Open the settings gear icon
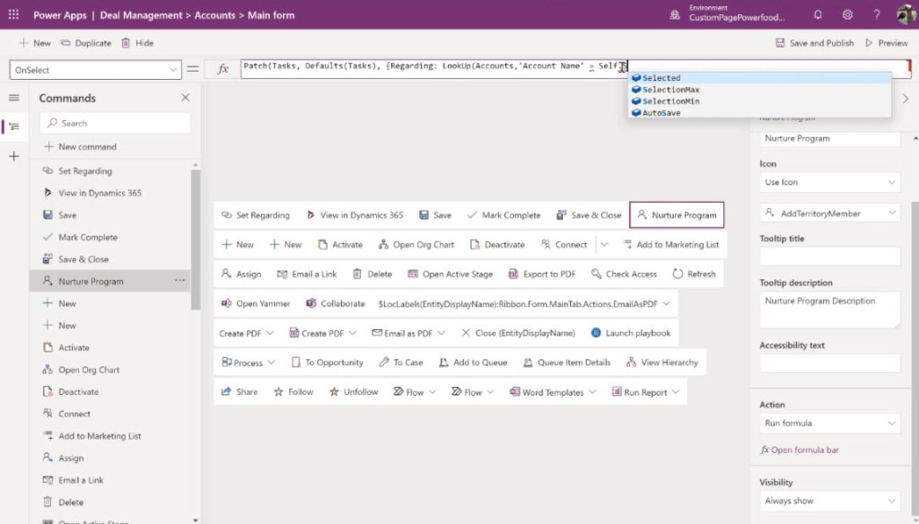Screen dimensions: 919x524 (847, 15)
